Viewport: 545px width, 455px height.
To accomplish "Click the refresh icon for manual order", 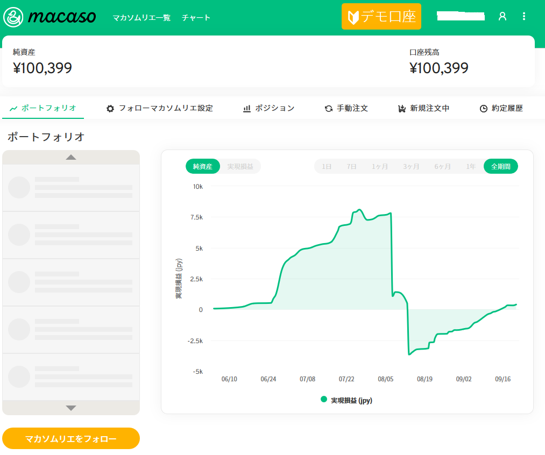I will pos(329,109).
